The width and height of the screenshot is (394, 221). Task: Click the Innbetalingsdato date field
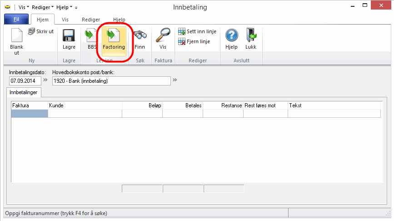[25, 81]
